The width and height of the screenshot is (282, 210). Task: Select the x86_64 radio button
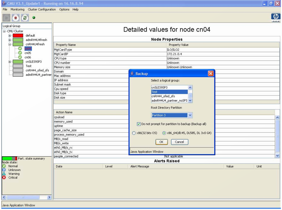point(164,133)
